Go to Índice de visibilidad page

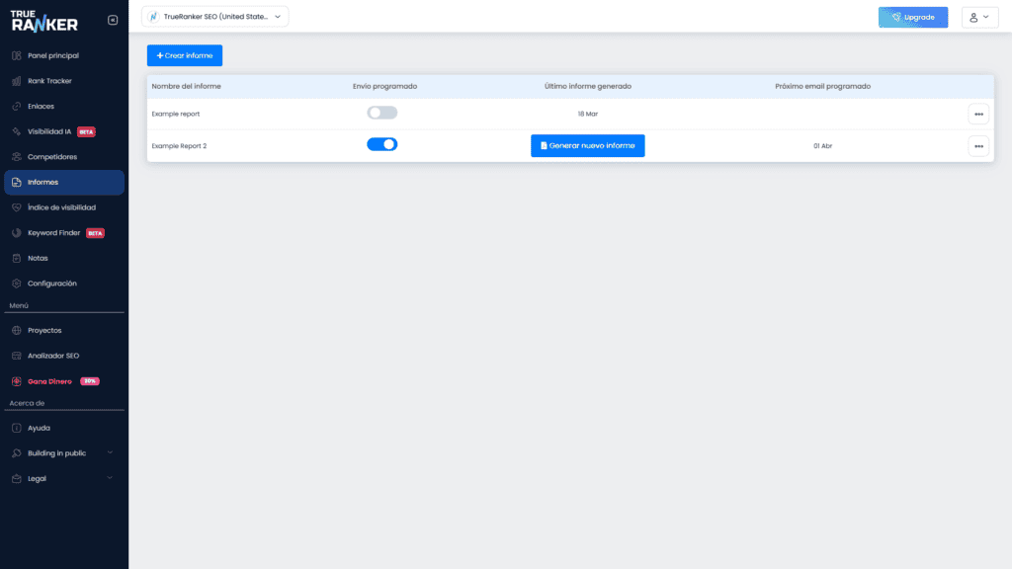click(x=61, y=207)
